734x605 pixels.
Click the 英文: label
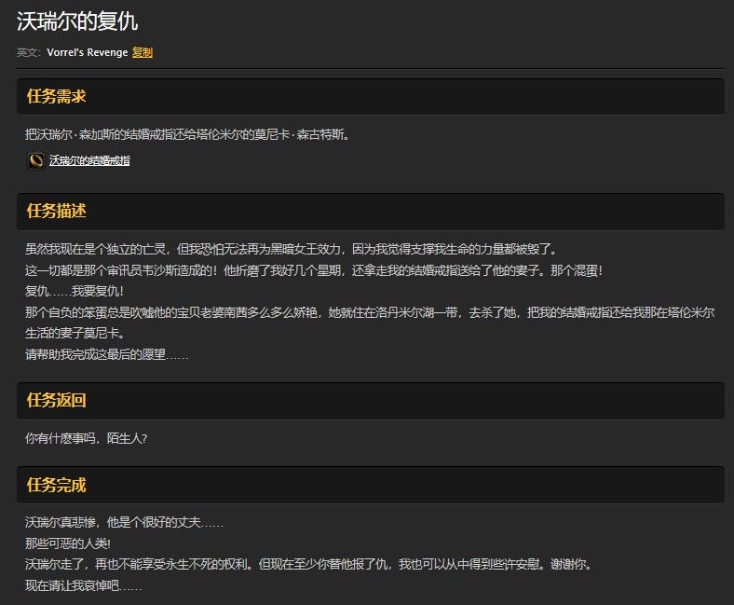point(29,52)
